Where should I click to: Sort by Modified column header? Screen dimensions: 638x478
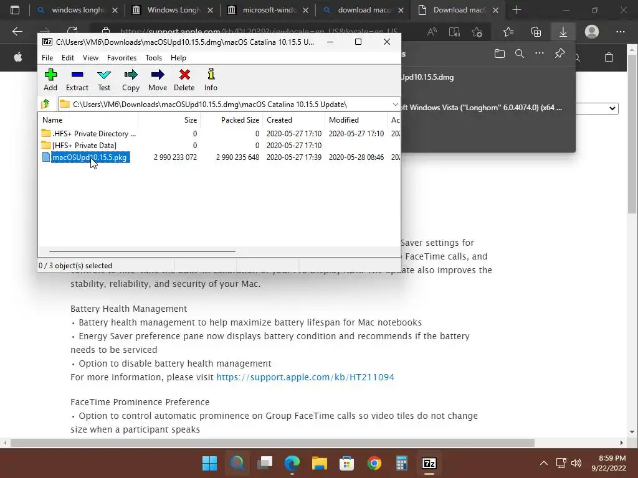coord(356,120)
